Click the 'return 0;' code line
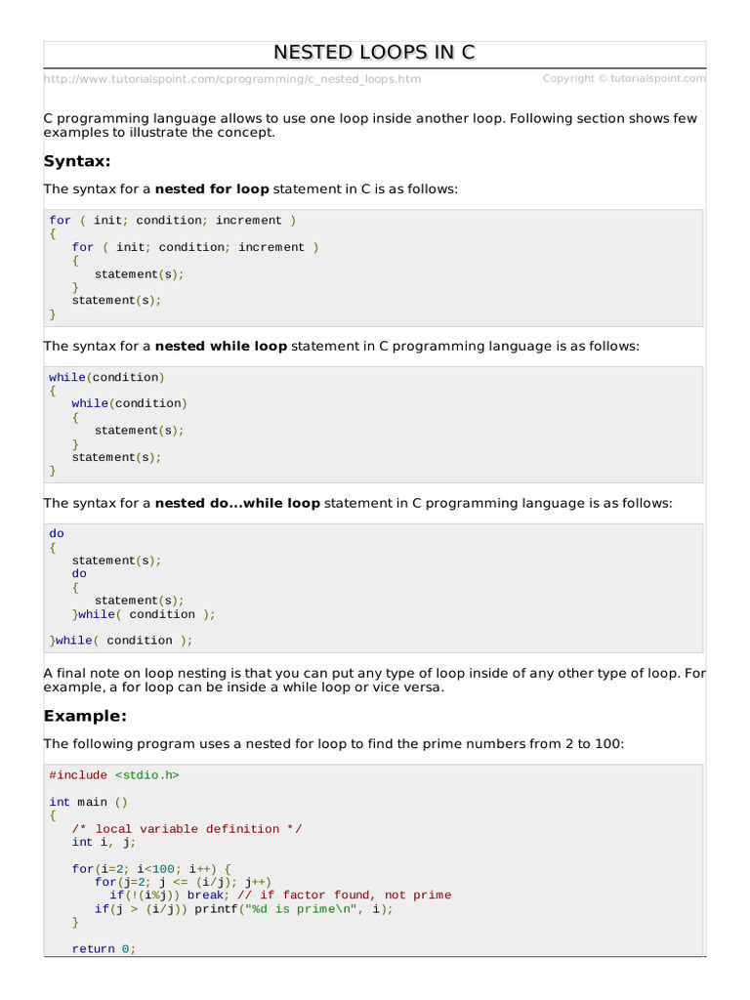 click(104, 948)
